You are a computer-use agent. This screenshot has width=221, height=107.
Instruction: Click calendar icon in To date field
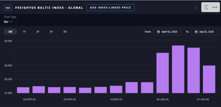[x=196, y=32]
